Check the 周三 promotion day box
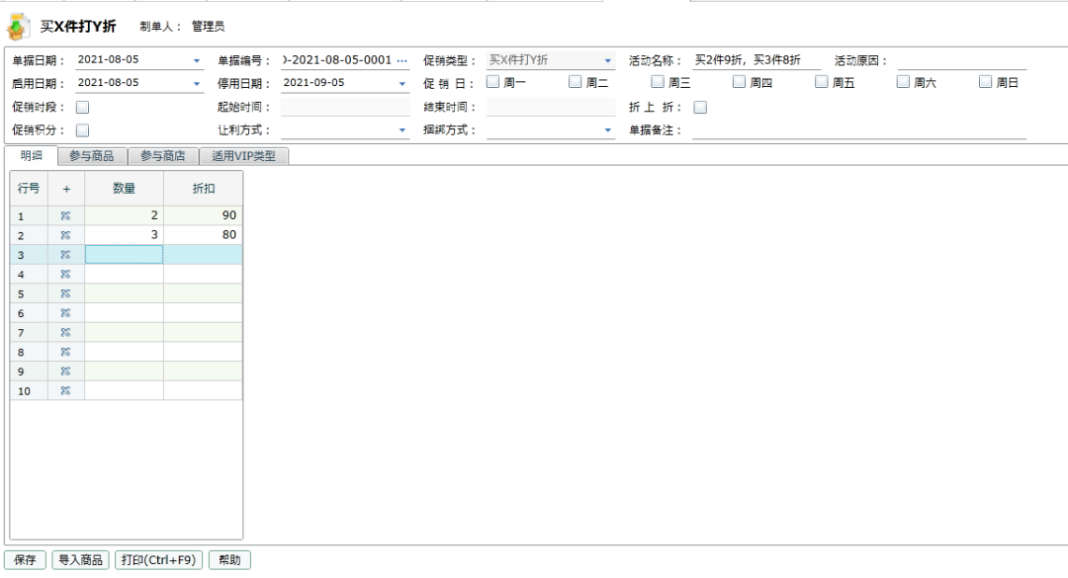 [x=658, y=82]
